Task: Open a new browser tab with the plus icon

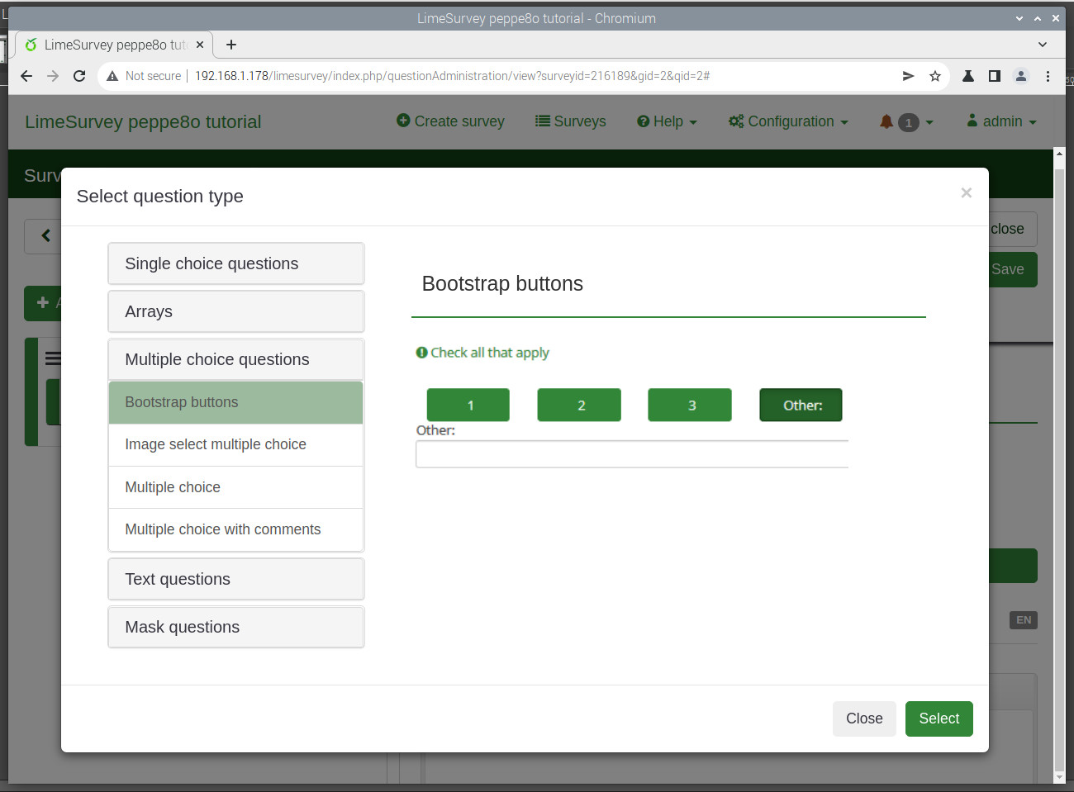Action: click(230, 45)
